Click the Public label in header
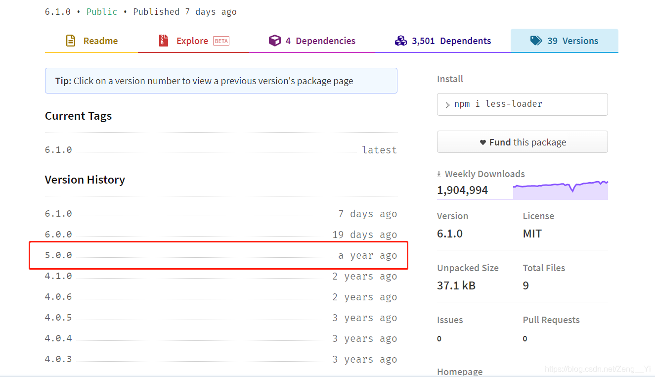The height and width of the screenshot is (378, 655). [x=102, y=12]
